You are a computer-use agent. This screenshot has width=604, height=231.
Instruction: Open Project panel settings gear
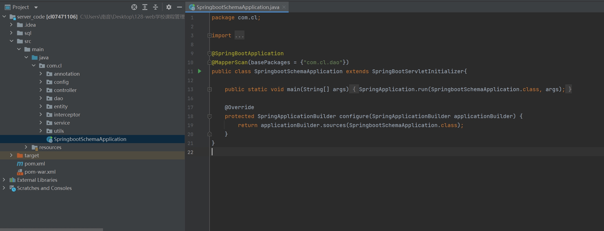(169, 7)
